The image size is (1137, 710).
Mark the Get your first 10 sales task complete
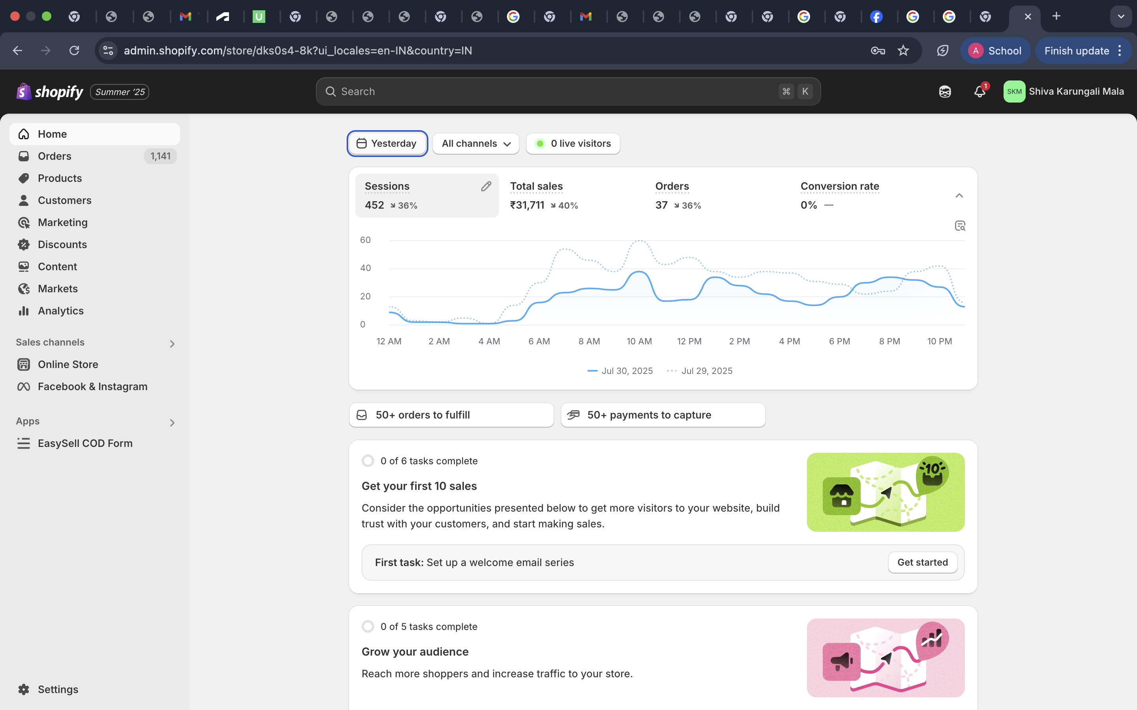click(x=368, y=460)
